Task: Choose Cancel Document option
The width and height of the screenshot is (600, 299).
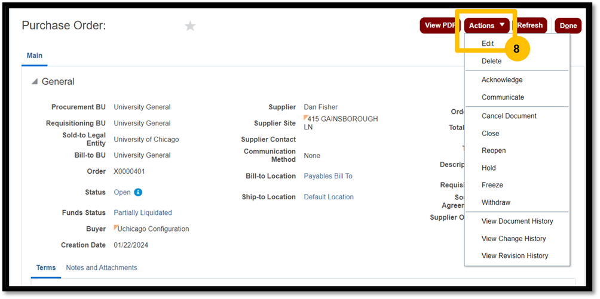Action: coord(509,116)
